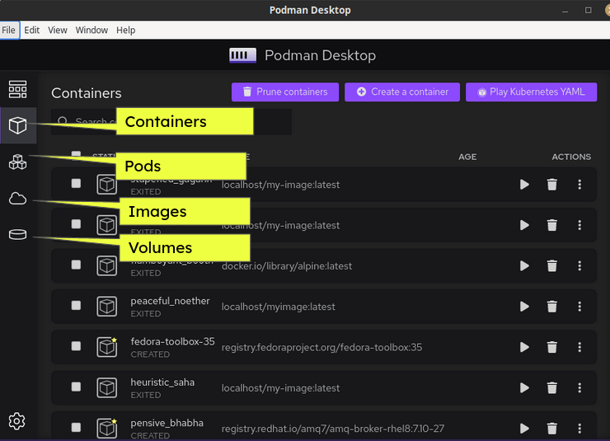610x441 pixels.
Task: Click the starred container icon for fedora-toolbox-35
Action: pos(106,347)
